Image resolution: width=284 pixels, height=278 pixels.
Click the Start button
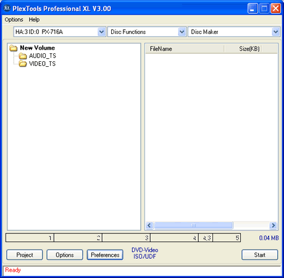[x=260, y=255]
